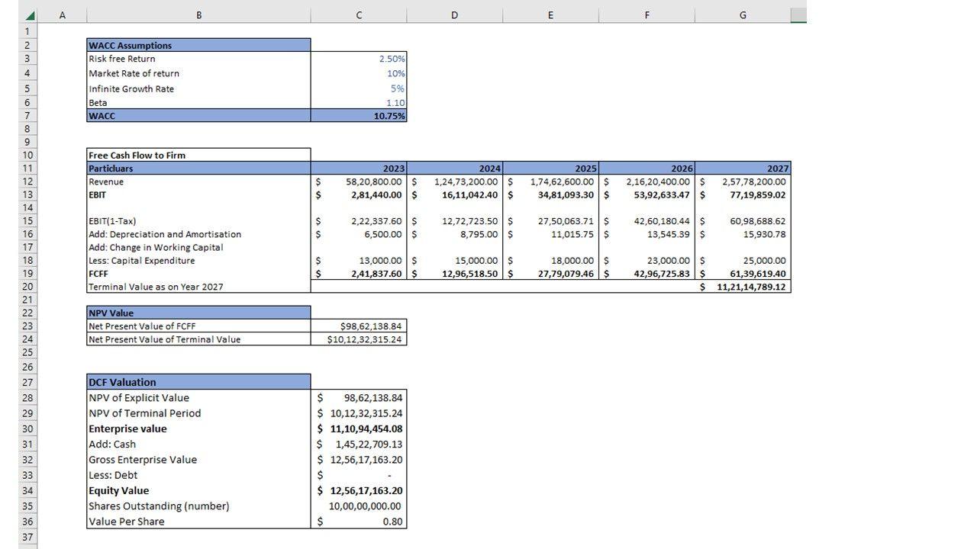Select column C header
The width and height of the screenshot is (977, 549).
359,15
